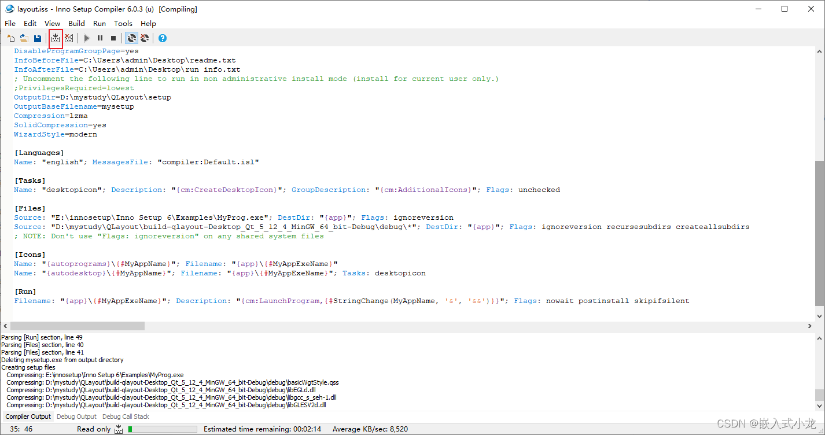Click editor scrollbar down arrow

coord(819,316)
